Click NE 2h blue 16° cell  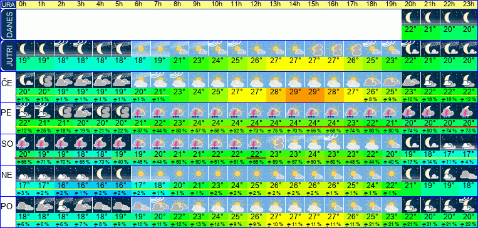point(64,185)
